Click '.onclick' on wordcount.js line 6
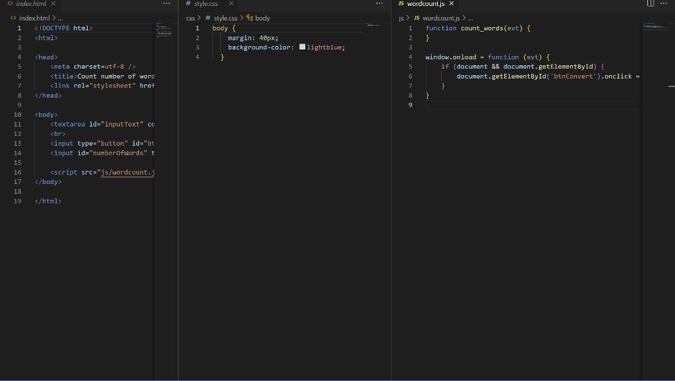The image size is (675, 381). 616,76
